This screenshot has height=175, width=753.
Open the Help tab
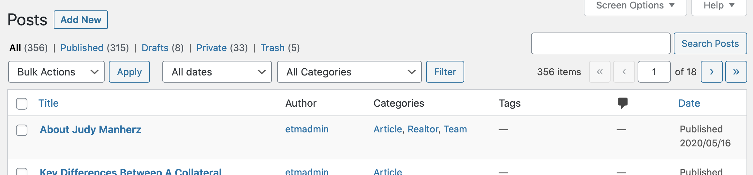tap(719, 6)
